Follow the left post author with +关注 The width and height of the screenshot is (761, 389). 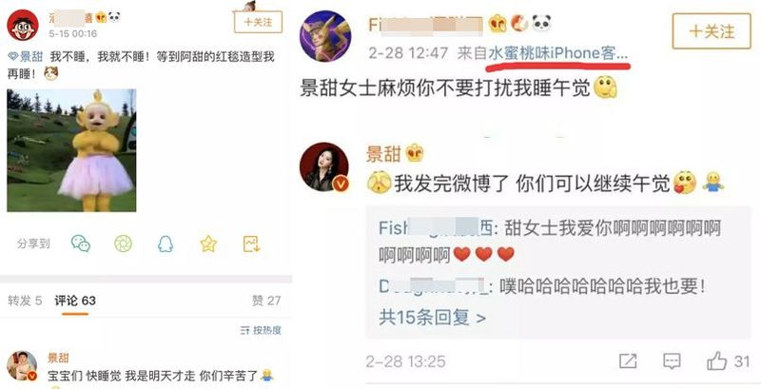click(x=258, y=22)
